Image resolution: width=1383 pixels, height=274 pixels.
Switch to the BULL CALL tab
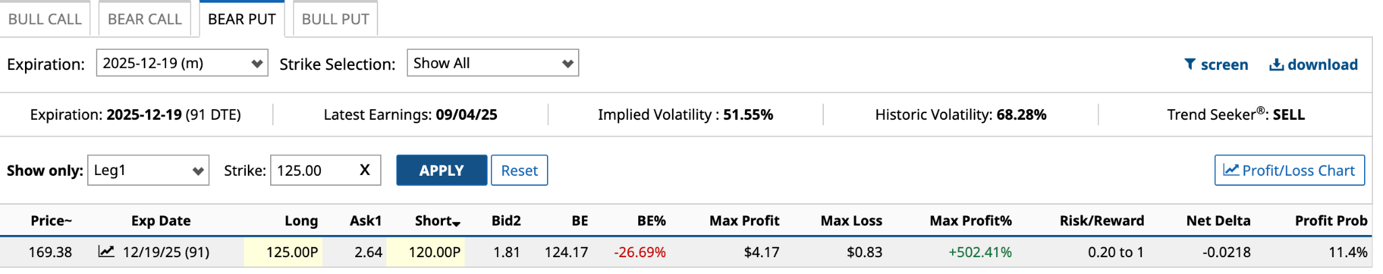coord(45,20)
